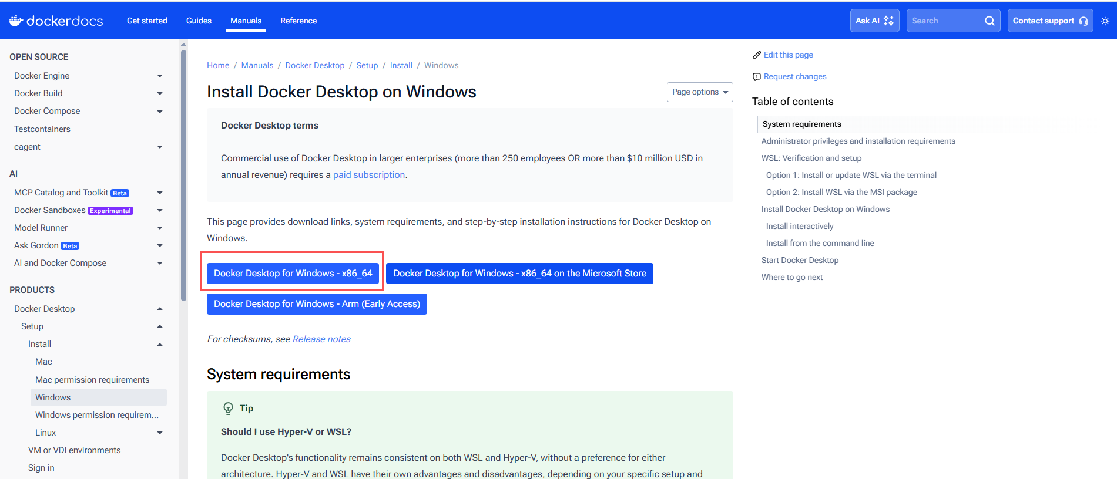Screen dimensions: 1117x479
Task: Open the Get started tab
Action: 147,21
